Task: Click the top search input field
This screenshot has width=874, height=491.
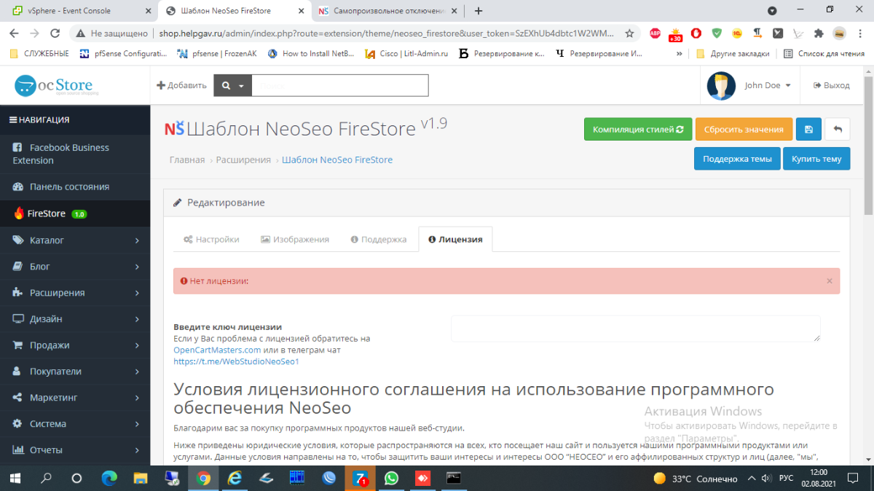Action: (x=340, y=85)
